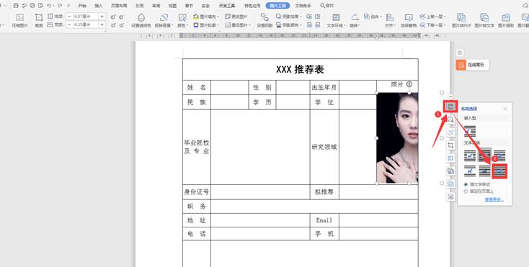Open the 重设图片 reset picture dropdown
Viewport: 529px width, 267px height.
[x=238, y=25]
